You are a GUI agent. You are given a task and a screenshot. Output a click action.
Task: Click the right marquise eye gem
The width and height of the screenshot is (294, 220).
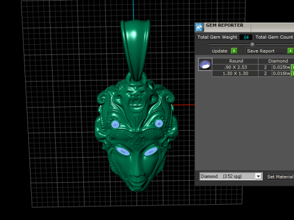(x=151, y=152)
